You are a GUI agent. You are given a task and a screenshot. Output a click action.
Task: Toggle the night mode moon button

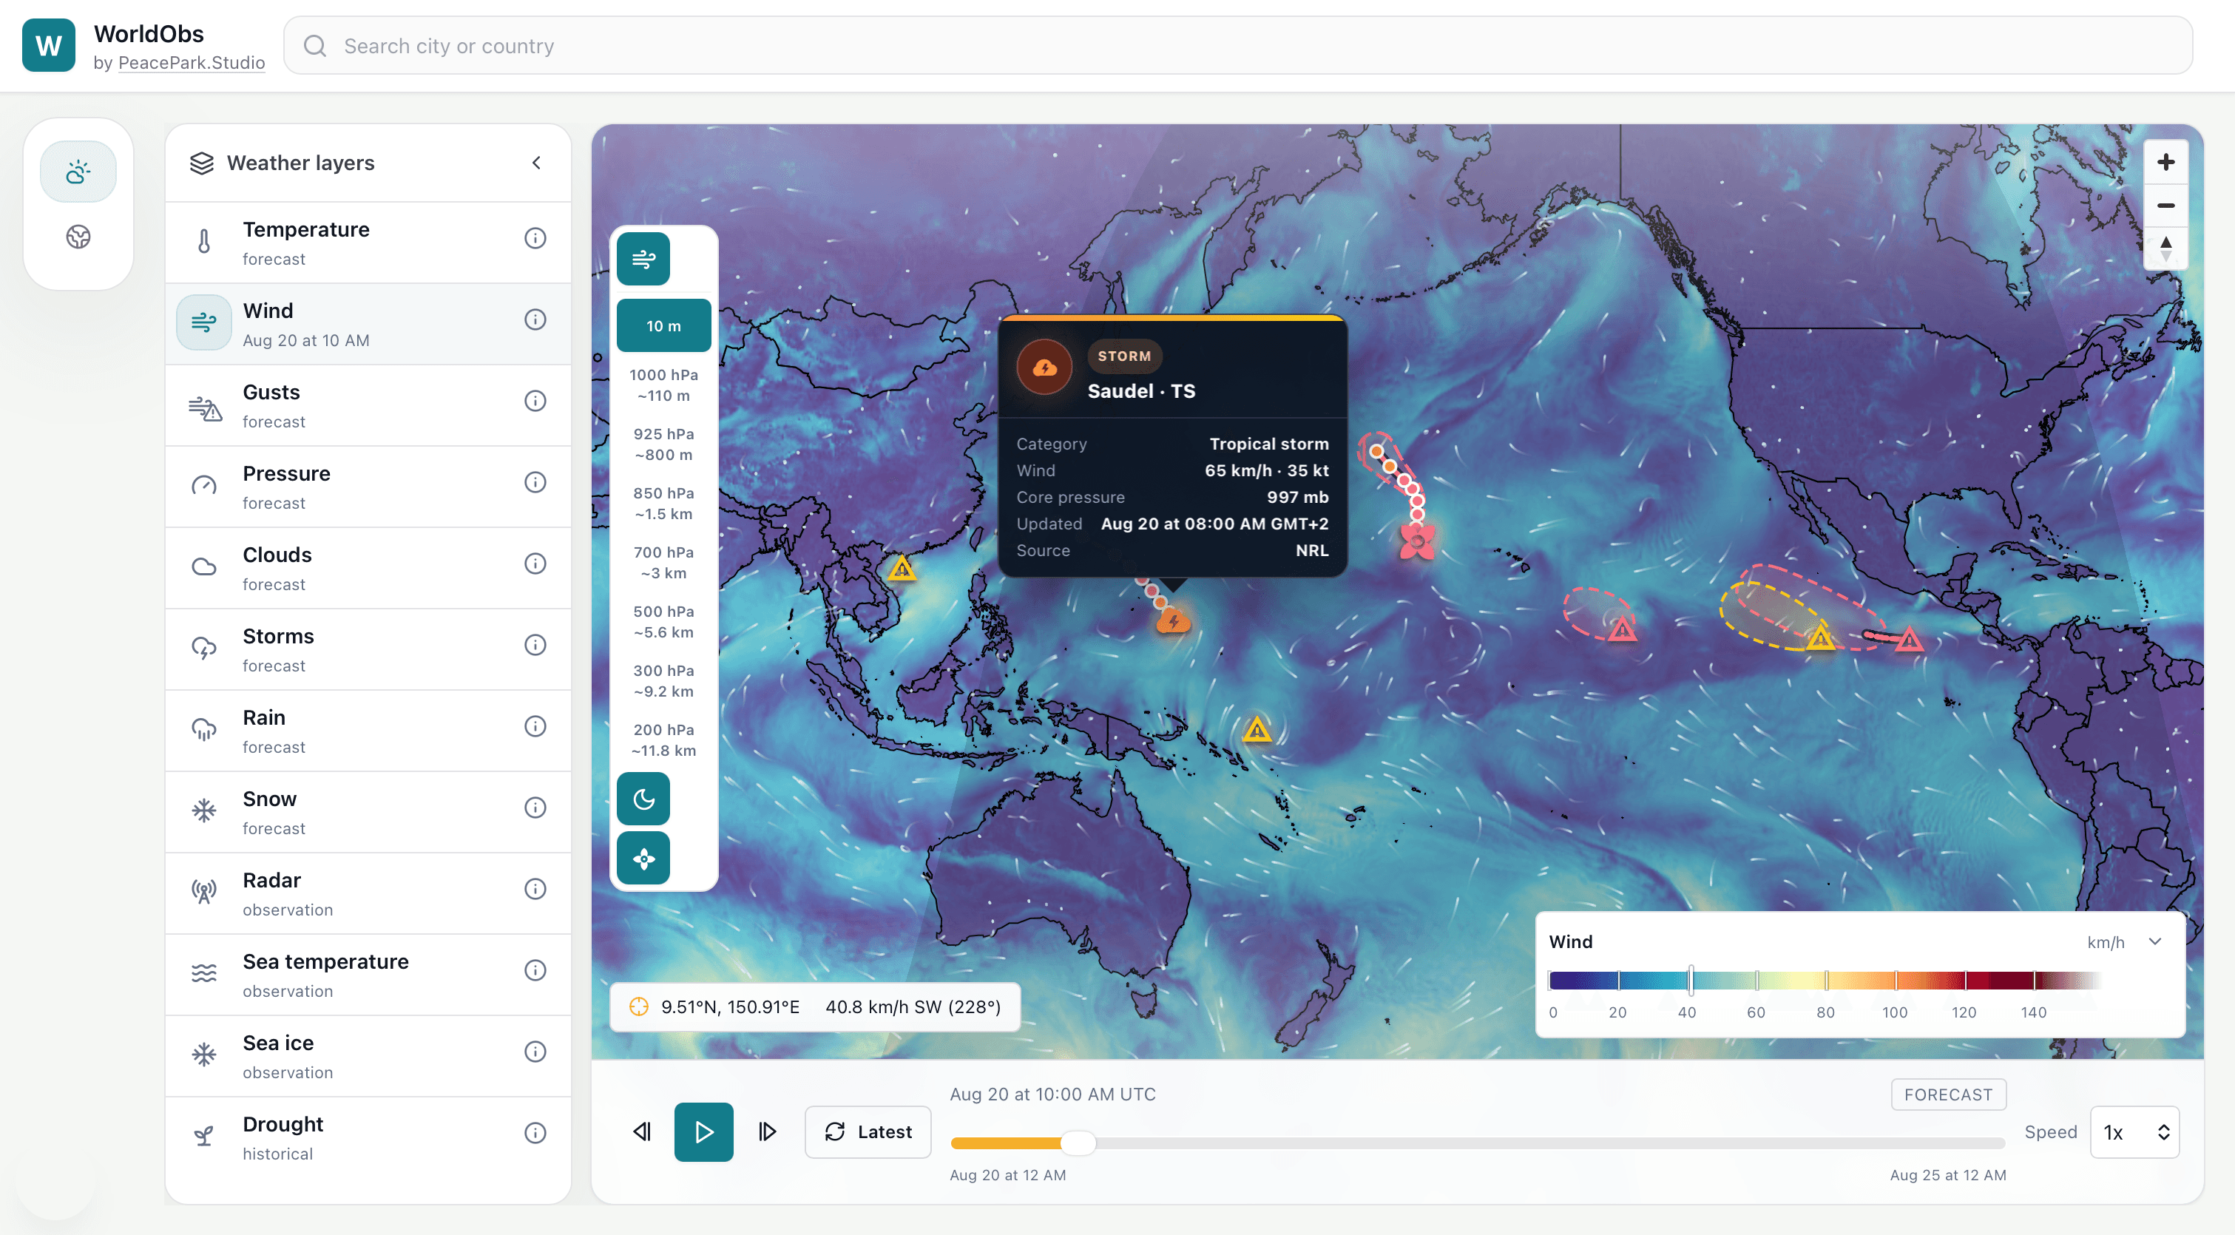pos(643,799)
